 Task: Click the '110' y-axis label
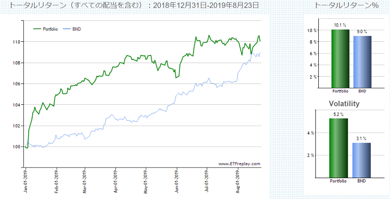coord(17,42)
